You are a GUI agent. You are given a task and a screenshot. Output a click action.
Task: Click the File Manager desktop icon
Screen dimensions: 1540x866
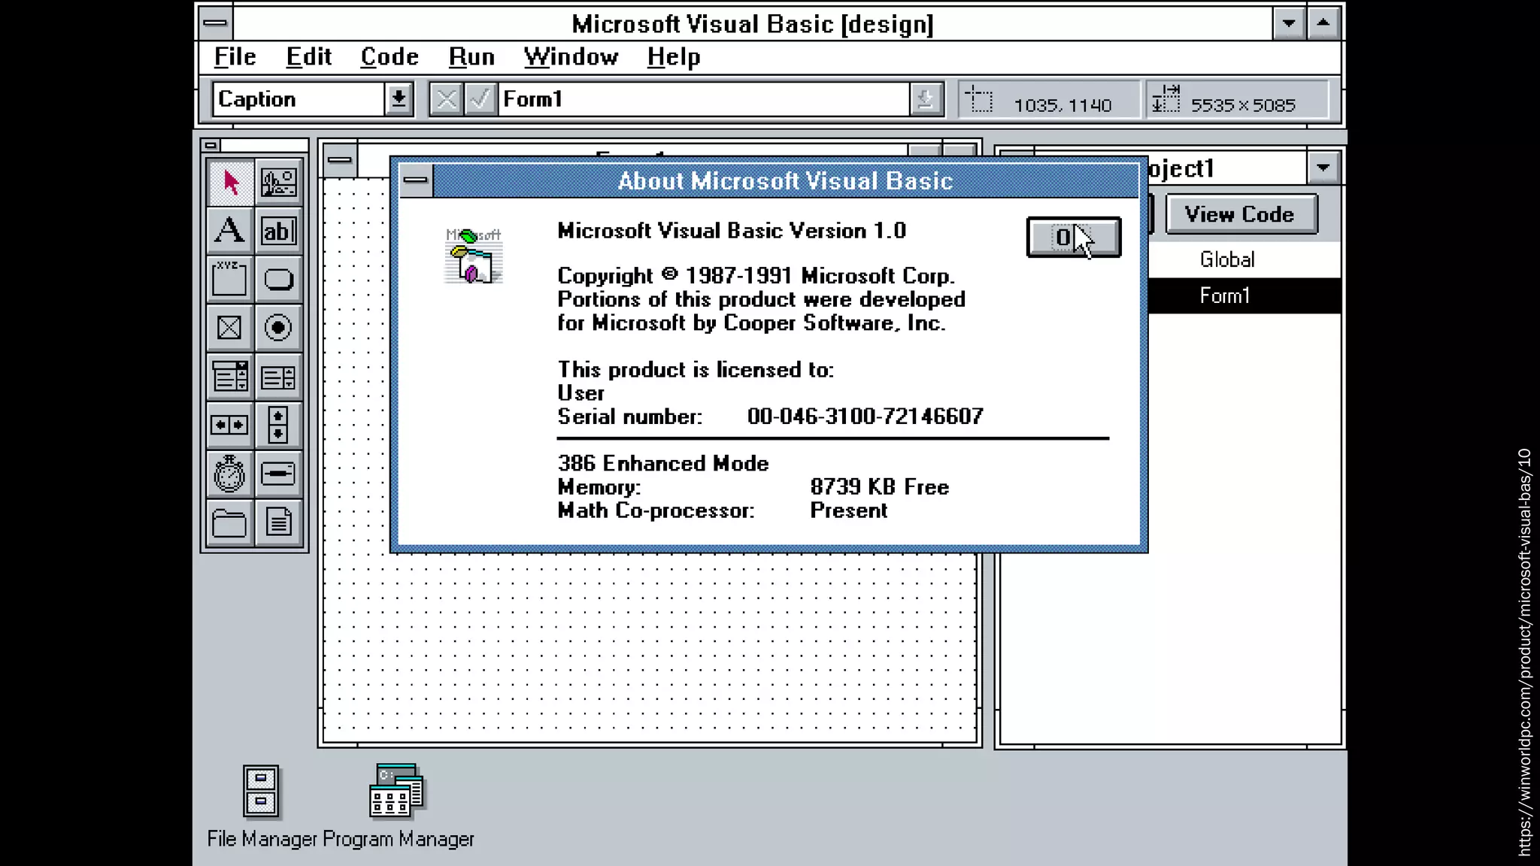click(x=261, y=791)
